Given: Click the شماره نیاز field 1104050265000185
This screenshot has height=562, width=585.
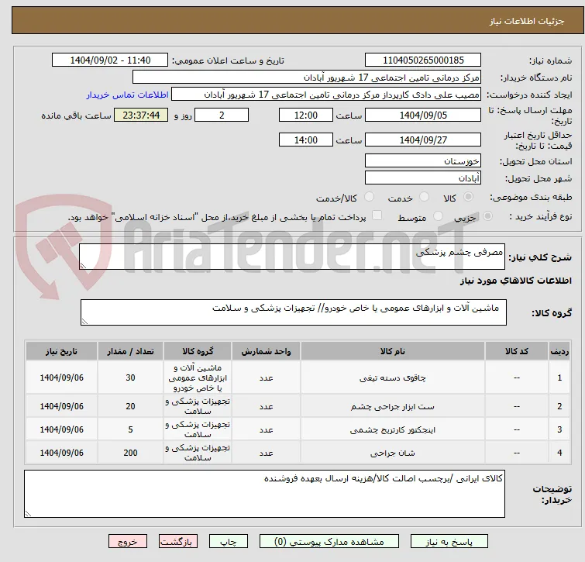Looking at the screenshot, I should click(423, 60).
